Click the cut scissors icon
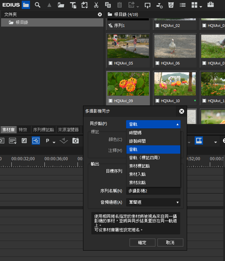225x261 pixels. 96,5
